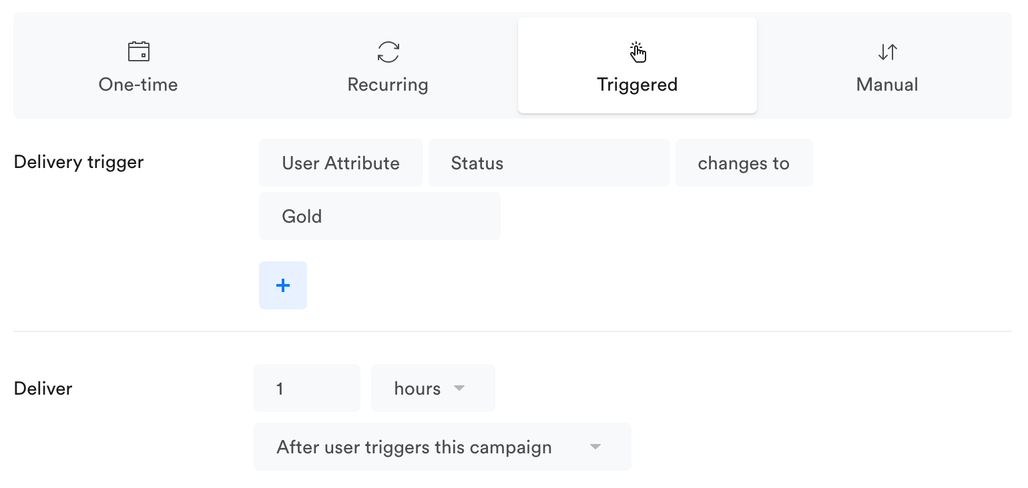Click the calendar icon for One-time delivery
Image resolution: width=1028 pixels, height=488 pixels.
click(138, 51)
